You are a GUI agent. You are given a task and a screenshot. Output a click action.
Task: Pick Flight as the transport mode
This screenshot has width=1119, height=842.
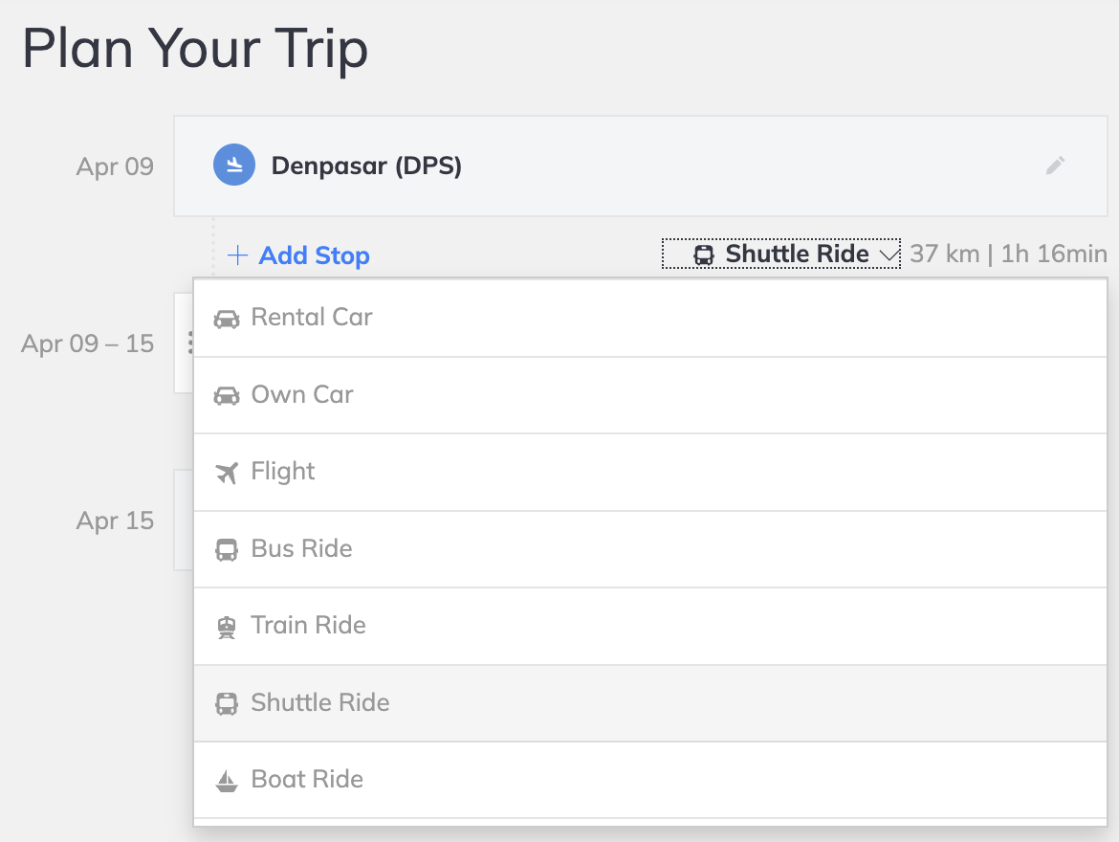650,473
